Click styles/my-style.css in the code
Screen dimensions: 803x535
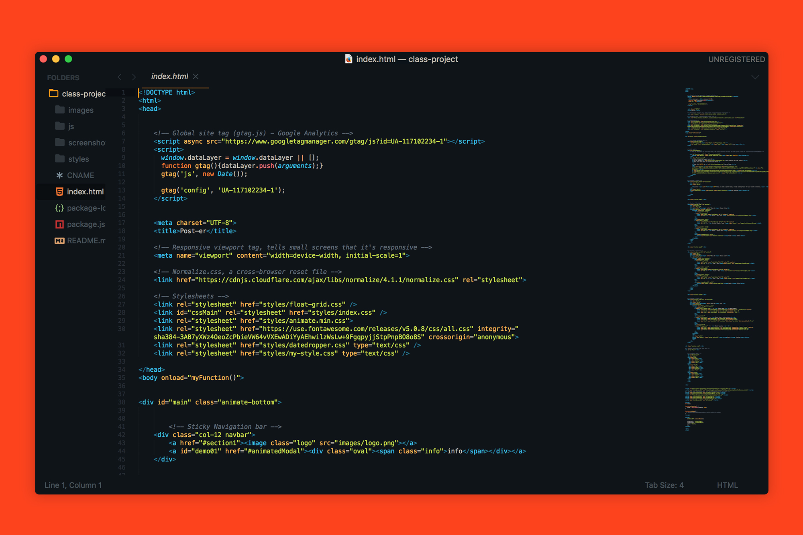(299, 354)
